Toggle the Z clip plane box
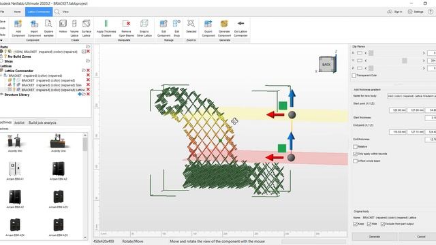The width and height of the screenshot is (436, 245). 360,68
